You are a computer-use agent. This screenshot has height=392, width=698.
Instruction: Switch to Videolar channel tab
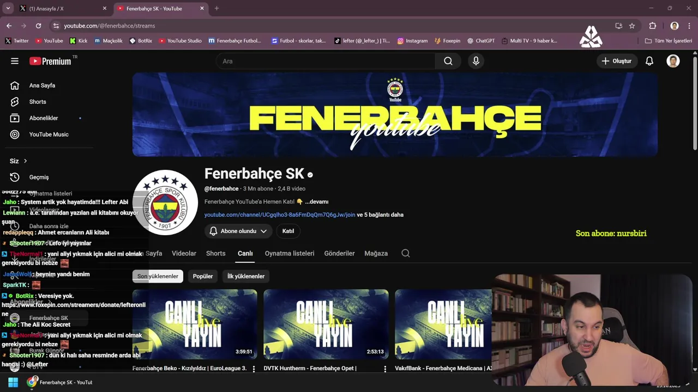pyautogui.click(x=184, y=253)
